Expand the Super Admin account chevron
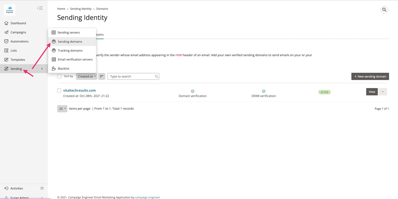398x199 pixels. [42, 198]
